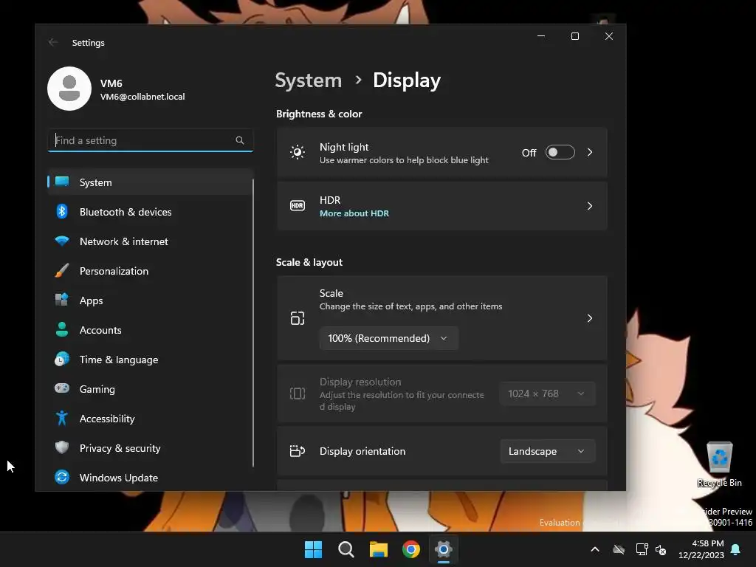The width and height of the screenshot is (756, 567).
Task: Click the More about HDR link
Action: tap(354, 213)
